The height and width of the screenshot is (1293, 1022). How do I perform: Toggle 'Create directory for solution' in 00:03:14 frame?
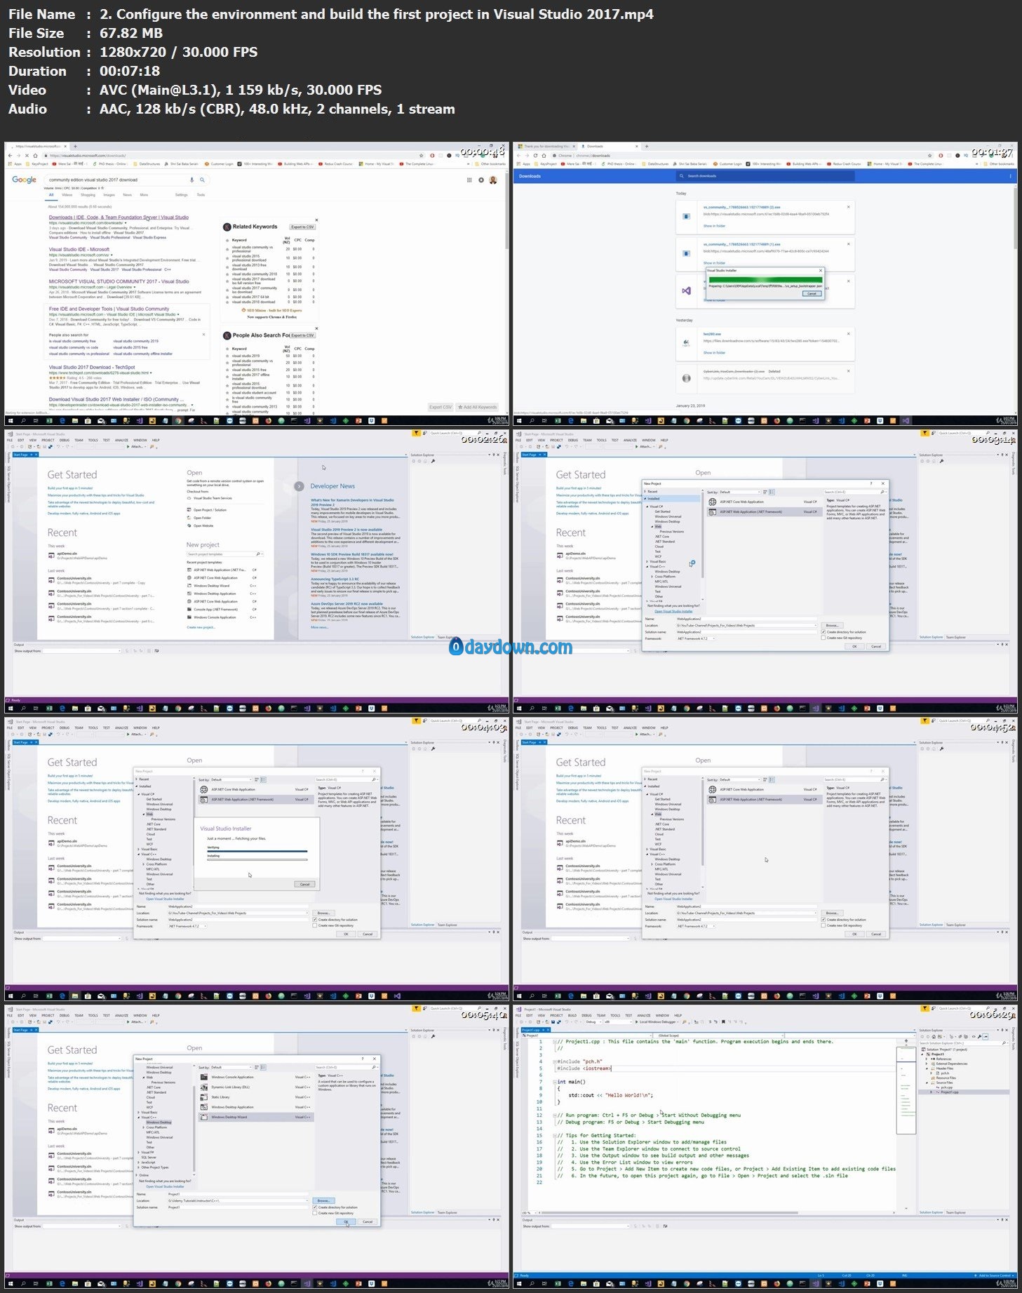pyautogui.click(x=823, y=632)
